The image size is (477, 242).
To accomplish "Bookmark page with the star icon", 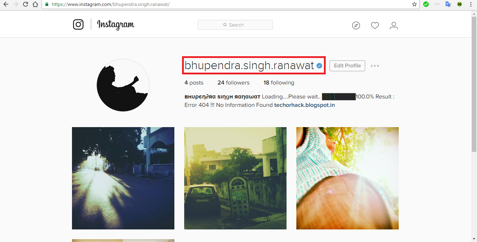I will click(x=414, y=5).
